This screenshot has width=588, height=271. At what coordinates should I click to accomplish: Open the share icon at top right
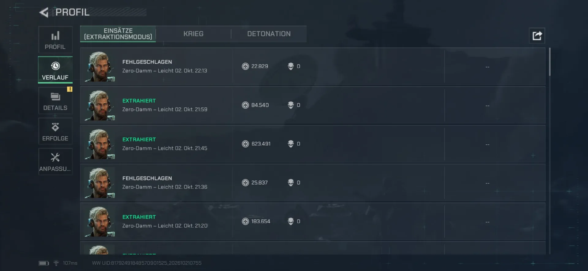(x=537, y=35)
